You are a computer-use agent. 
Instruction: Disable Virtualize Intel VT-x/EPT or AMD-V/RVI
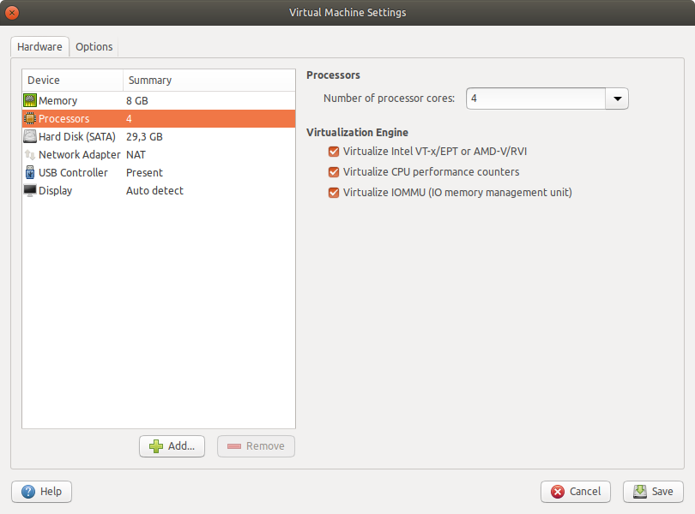coord(334,152)
